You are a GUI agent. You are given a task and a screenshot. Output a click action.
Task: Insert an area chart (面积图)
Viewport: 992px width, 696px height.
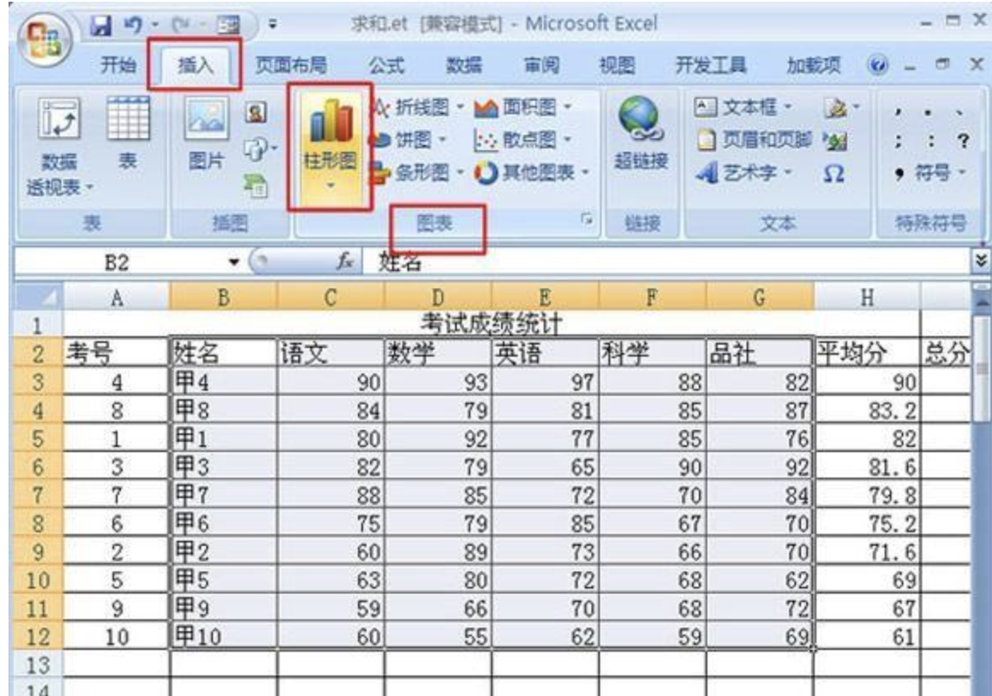(522, 107)
